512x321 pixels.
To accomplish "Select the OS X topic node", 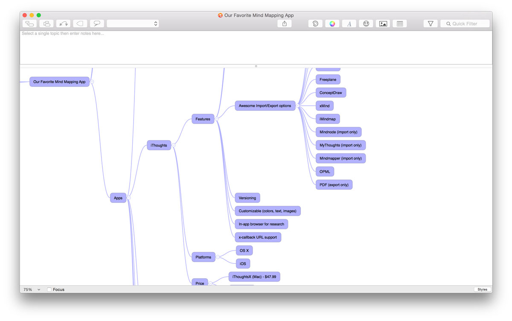I will point(244,251).
